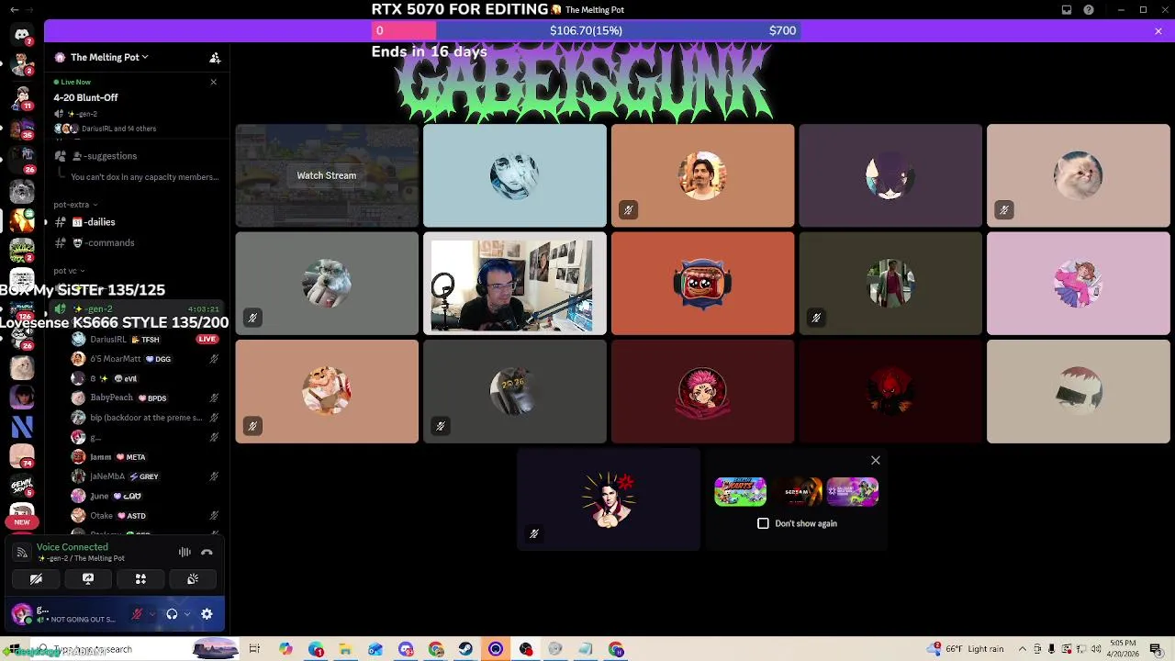
Task: Open the purple third activity thumbnail
Action: tap(853, 492)
